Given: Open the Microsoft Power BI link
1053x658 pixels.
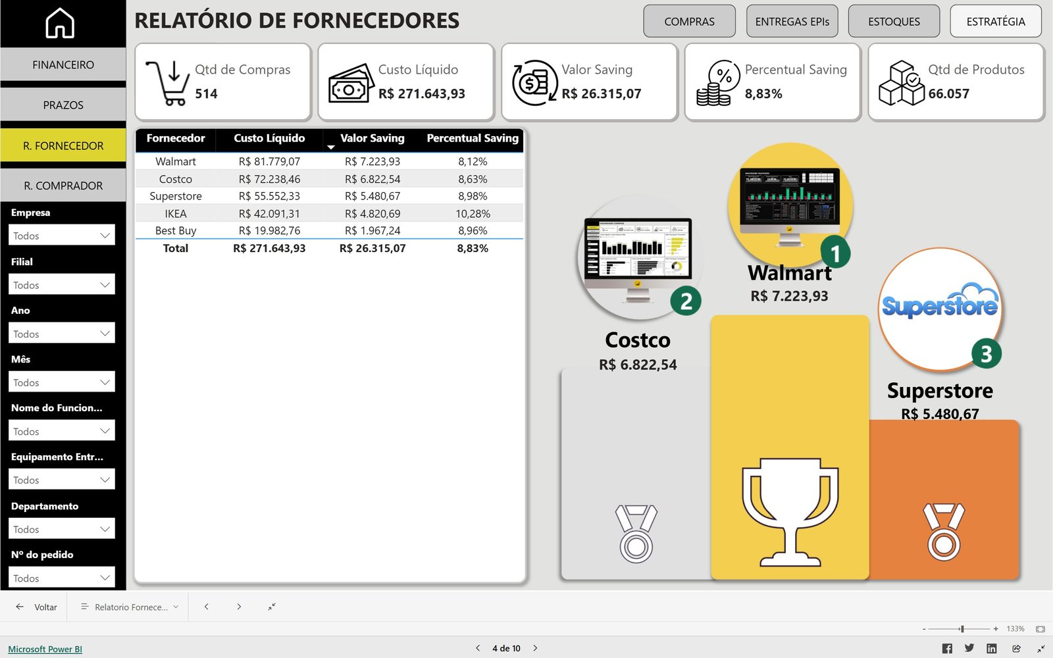Looking at the screenshot, I should 45,649.
